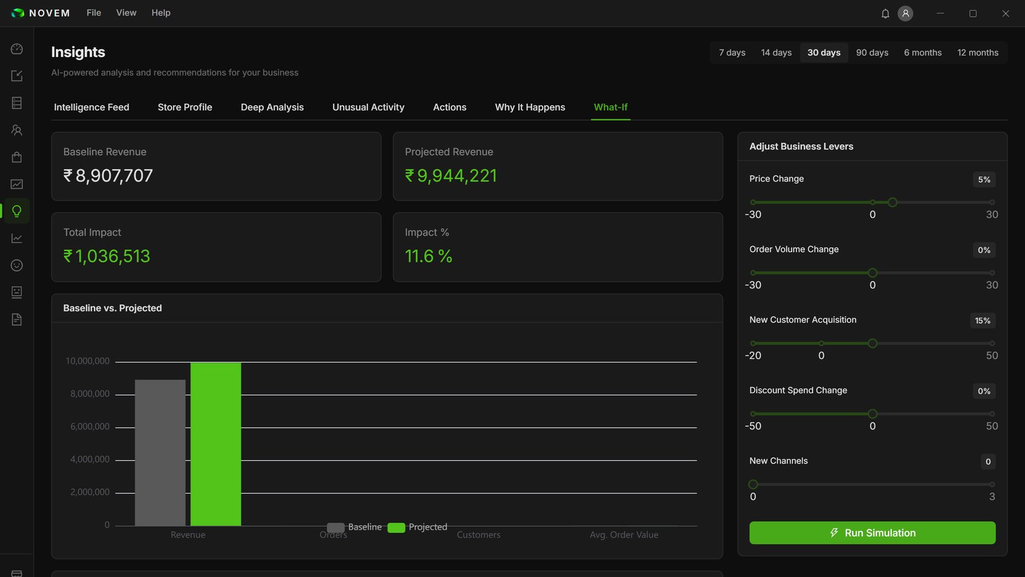This screenshot has width=1025, height=577.
Task: Open the framed trend chart sidebar icon
Action: pyautogui.click(x=17, y=184)
